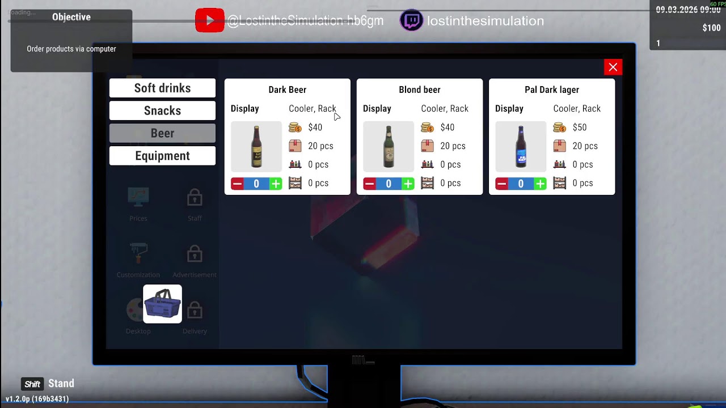This screenshot has width=726, height=408.
Task: Click the Dark Beer storage shelf icon
Action: tap(295, 183)
